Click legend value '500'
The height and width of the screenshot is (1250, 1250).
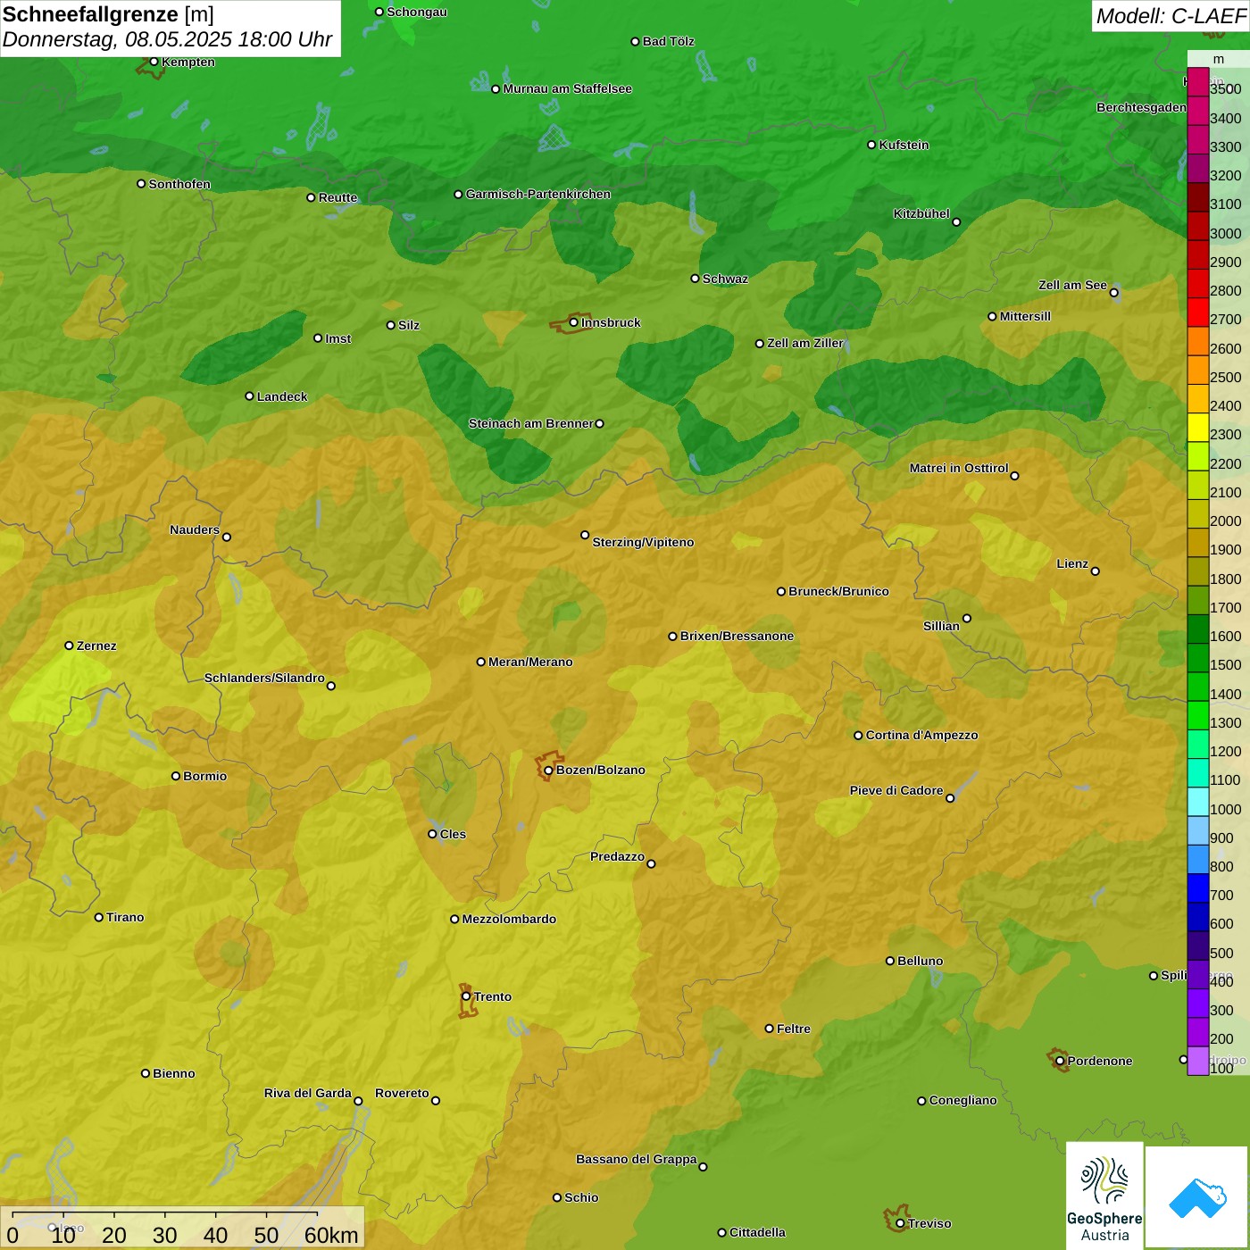click(x=1221, y=953)
